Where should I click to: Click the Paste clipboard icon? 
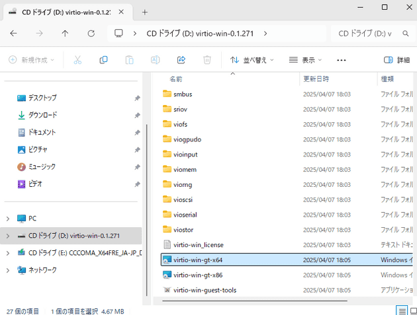pyautogui.click(x=129, y=60)
